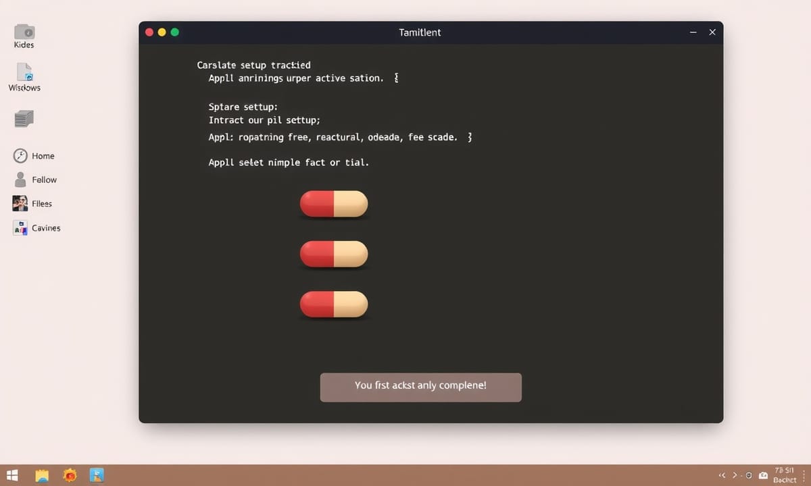Open the yellow File Explorer taskbar icon
The height and width of the screenshot is (486, 811).
pyautogui.click(x=43, y=475)
